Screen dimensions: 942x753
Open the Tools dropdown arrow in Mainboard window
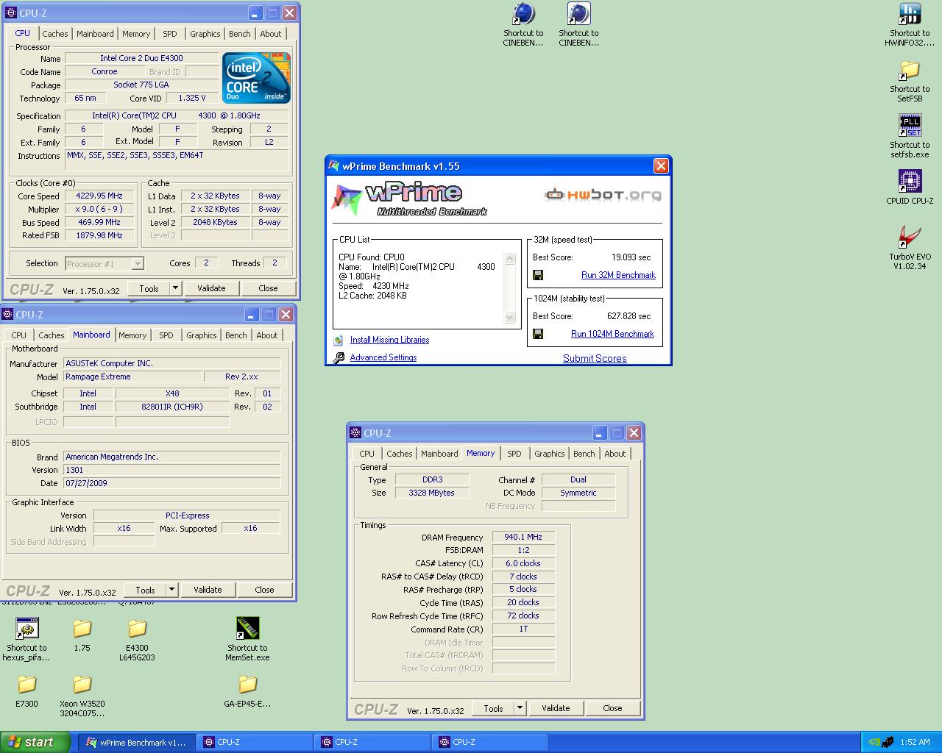click(x=171, y=590)
